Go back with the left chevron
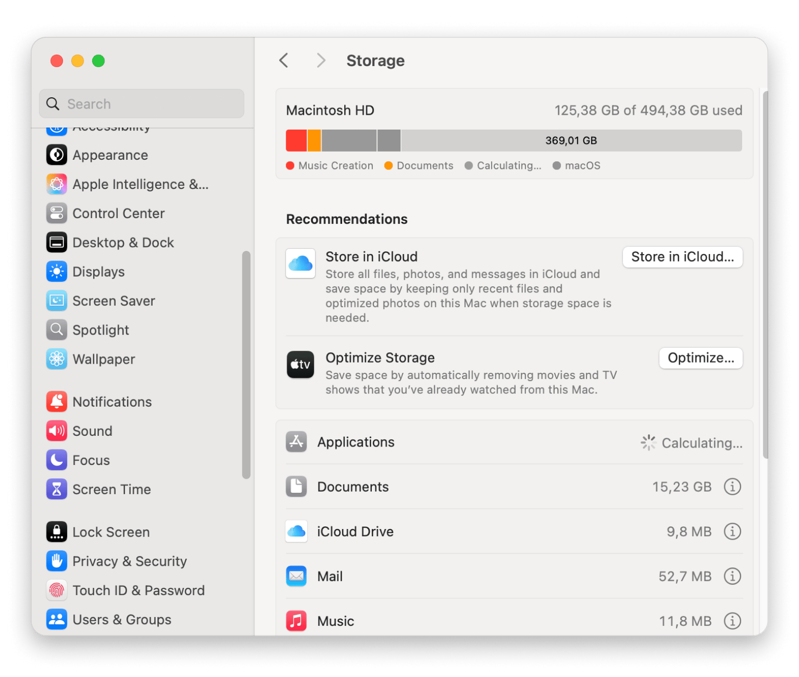 (x=284, y=60)
